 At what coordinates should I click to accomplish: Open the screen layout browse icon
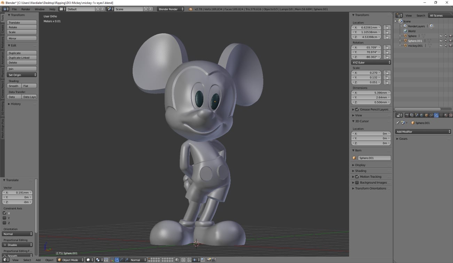(62, 9)
